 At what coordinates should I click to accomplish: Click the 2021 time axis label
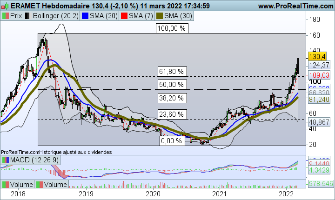(x=220, y=194)
